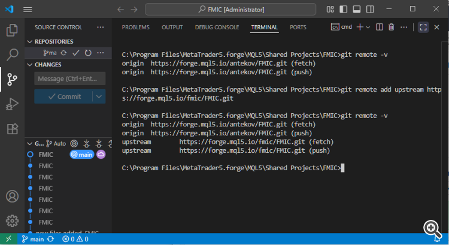Go back with the left arrow
This screenshot has width=449, height=245.
coord(120,10)
